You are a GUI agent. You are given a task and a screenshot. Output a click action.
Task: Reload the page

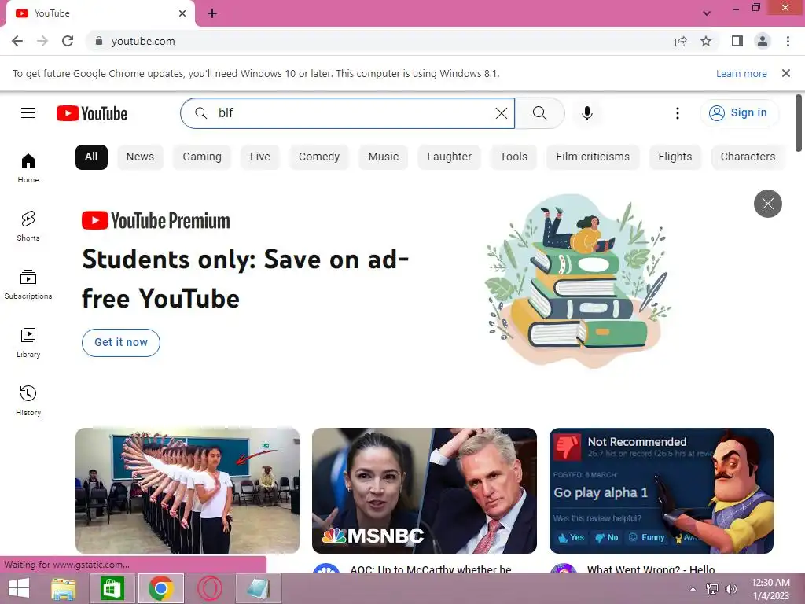[68, 41]
